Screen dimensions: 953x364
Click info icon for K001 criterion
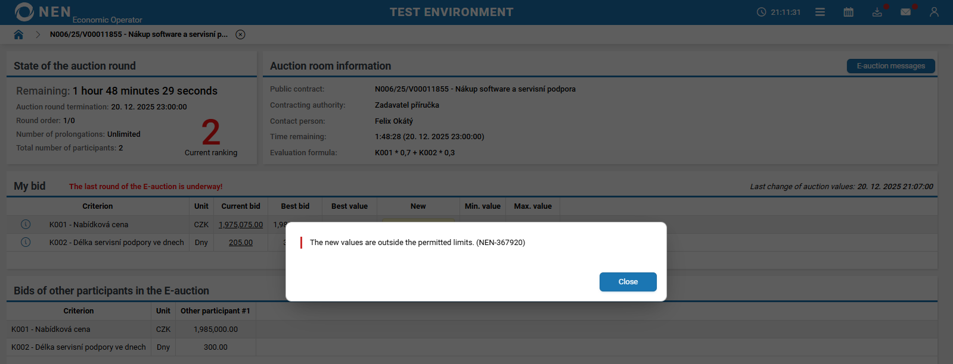coord(26,224)
